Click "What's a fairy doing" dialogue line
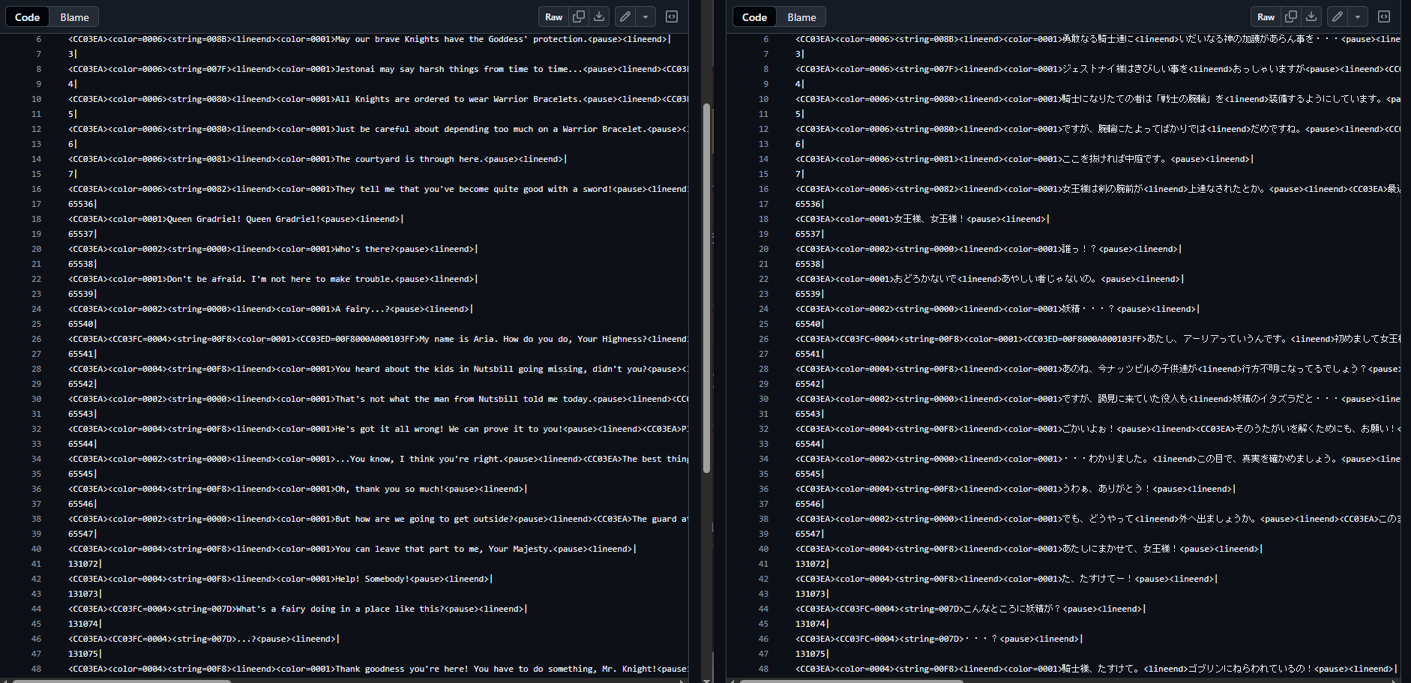1411x683 pixels. click(x=298, y=609)
